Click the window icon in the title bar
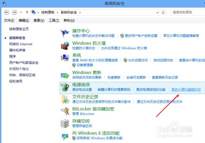Viewport: 205px width, 143px height. [4, 3]
